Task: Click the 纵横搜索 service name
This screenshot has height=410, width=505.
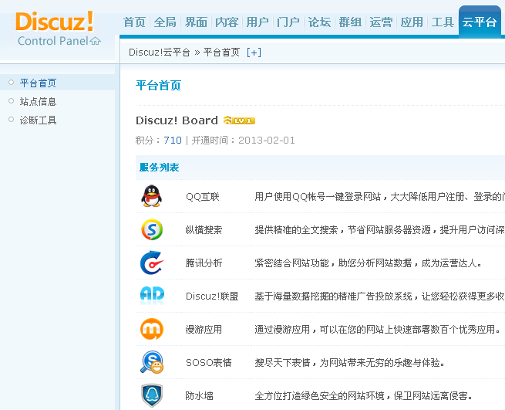Action: (204, 229)
